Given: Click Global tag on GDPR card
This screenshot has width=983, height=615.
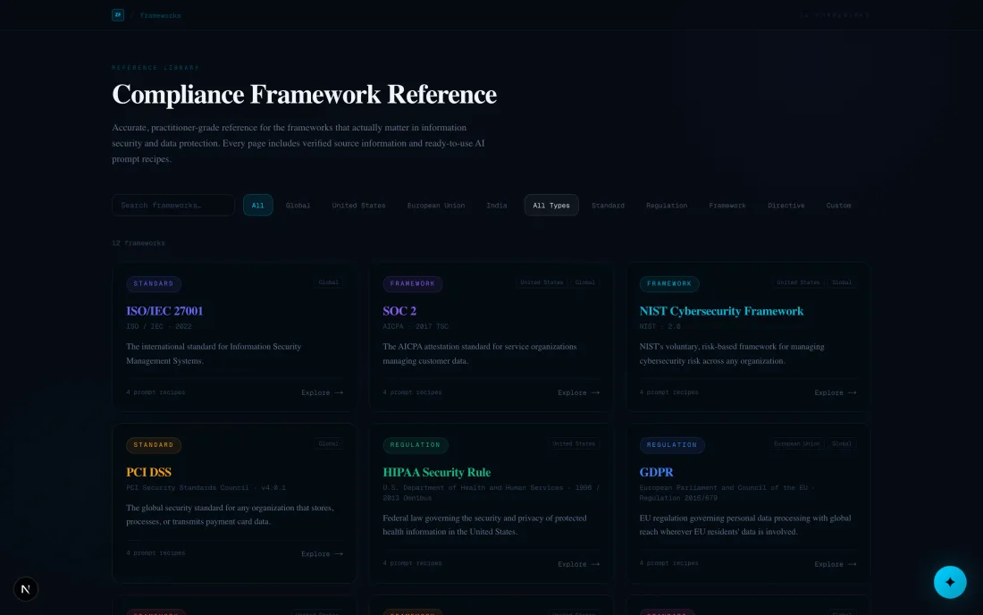Looking at the screenshot, I should point(841,443).
